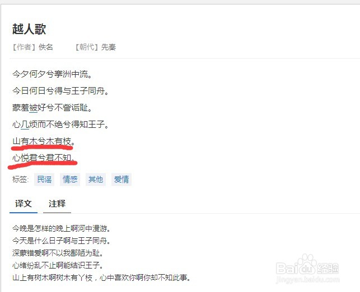Switch to the 译文 tab
The height and width of the screenshot is (292, 360).
tap(24, 204)
